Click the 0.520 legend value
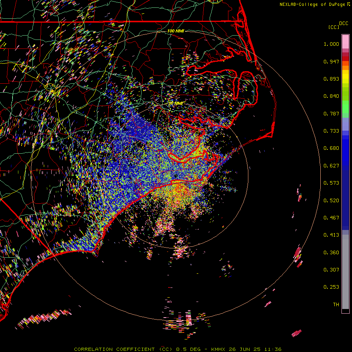 [331, 201]
